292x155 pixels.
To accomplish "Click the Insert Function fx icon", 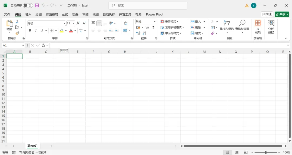I will 43,45.
